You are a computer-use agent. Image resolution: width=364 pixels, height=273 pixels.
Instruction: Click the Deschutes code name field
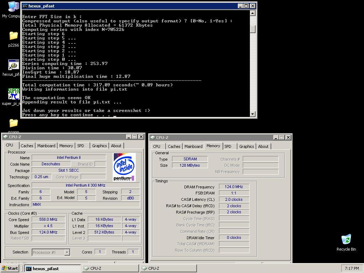(x=51, y=164)
